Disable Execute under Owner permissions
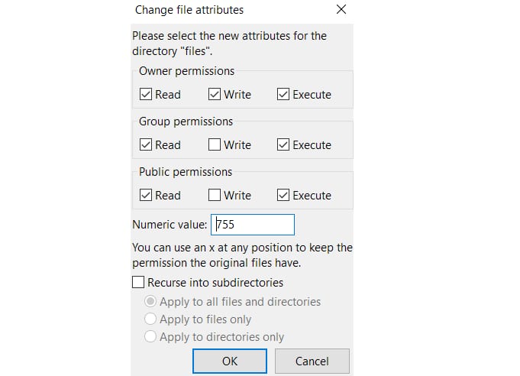 pyautogui.click(x=283, y=95)
